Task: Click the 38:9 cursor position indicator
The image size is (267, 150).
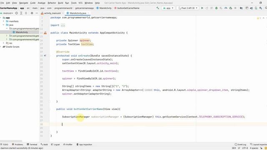Action: pyautogui.click(x=234, y=148)
